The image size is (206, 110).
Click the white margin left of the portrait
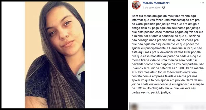coord(13,55)
